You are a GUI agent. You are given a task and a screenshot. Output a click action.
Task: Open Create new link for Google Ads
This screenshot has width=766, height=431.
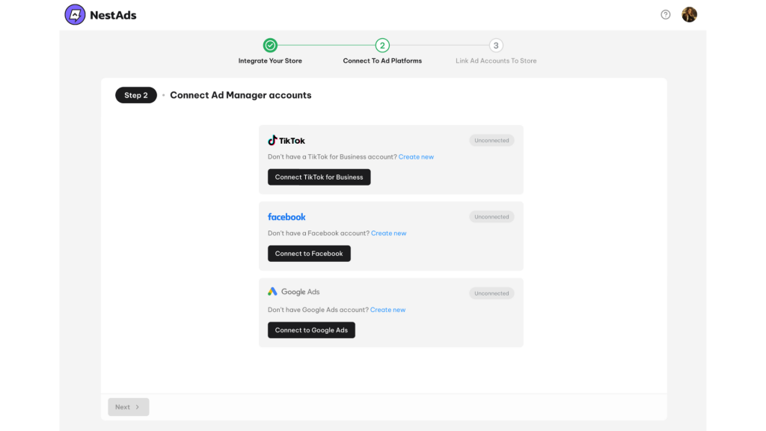[x=388, y=310]
